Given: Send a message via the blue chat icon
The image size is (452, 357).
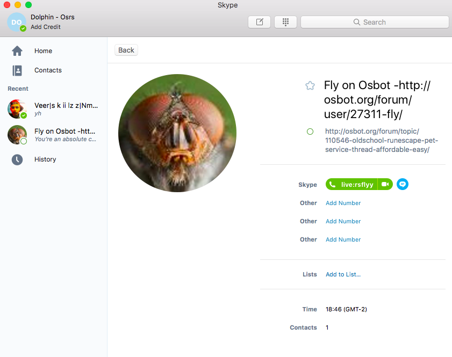Looking at the screenshot, I should click(x=403, y=184).
